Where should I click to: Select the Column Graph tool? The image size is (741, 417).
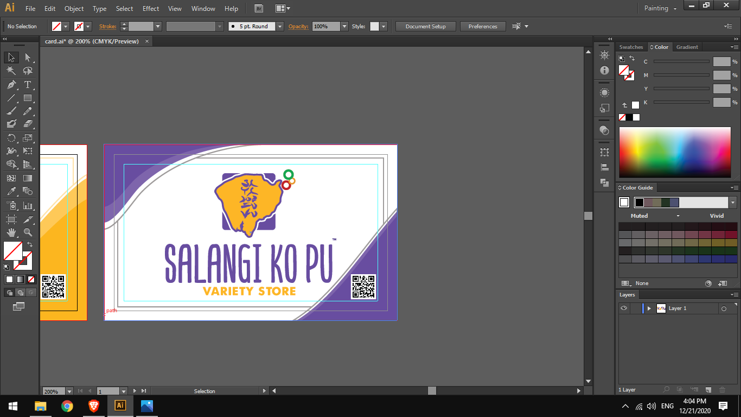[x=28, y=206]
